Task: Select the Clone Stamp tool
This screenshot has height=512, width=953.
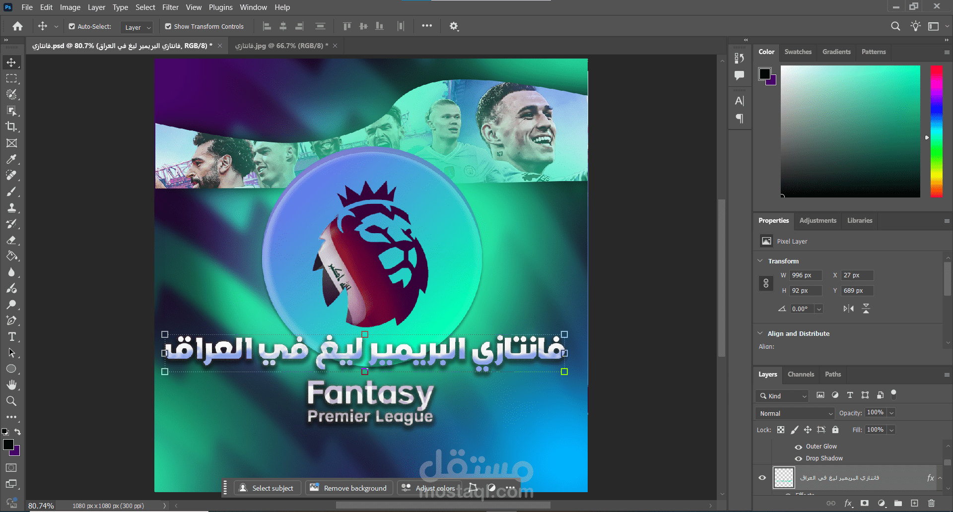Action: 11,208
